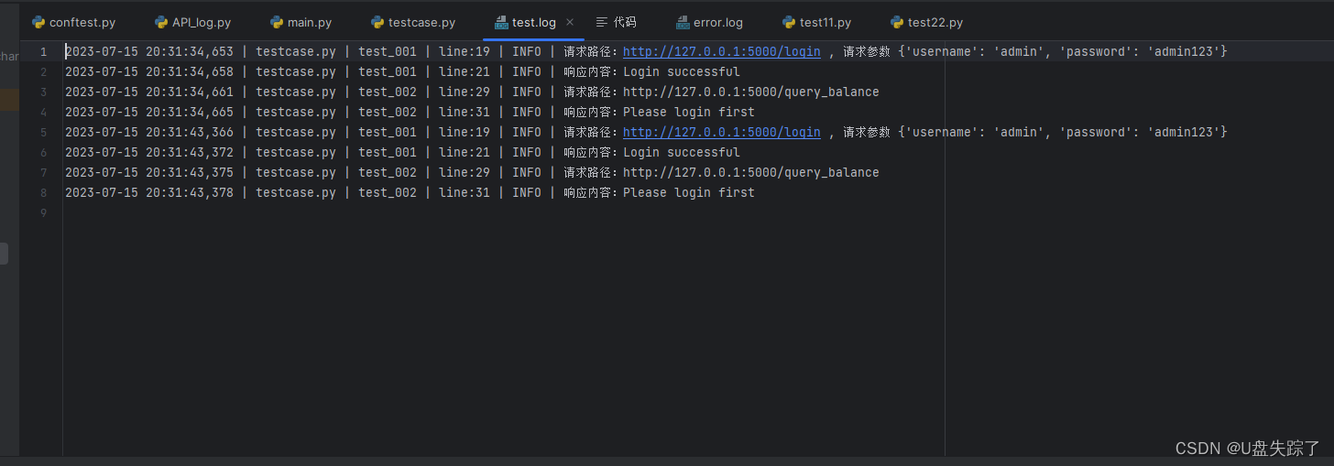
Task: Click the Python icon on test22.py tab
Action: [897, 22]
